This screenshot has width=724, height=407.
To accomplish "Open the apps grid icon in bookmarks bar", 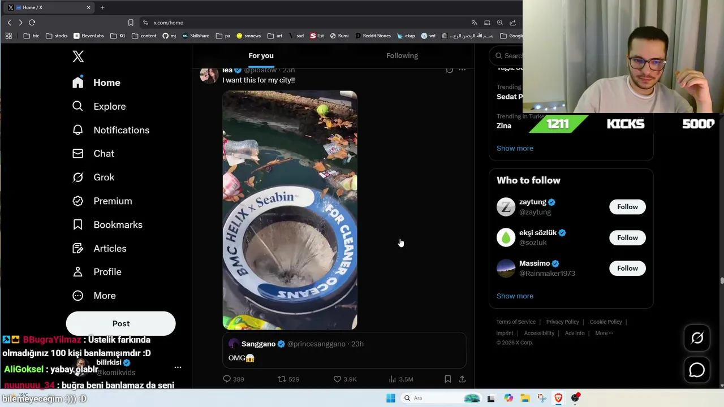I will (x=8, y=36).
